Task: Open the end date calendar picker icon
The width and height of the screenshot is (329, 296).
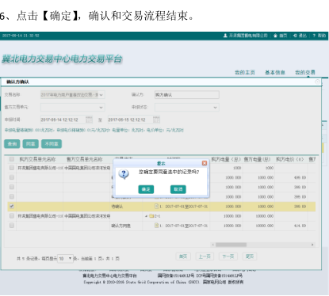Action: (x=156, y=120)
